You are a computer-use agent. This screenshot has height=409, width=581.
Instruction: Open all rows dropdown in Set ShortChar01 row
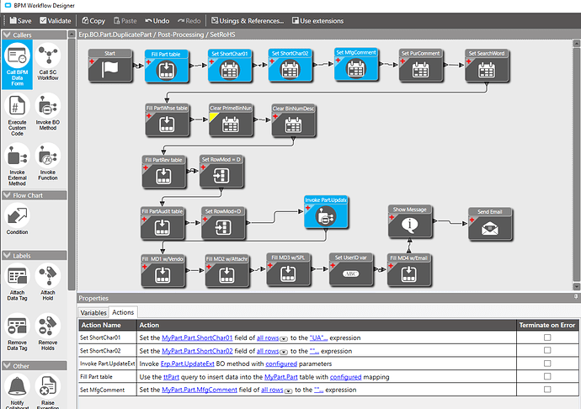tap(284, 338)
